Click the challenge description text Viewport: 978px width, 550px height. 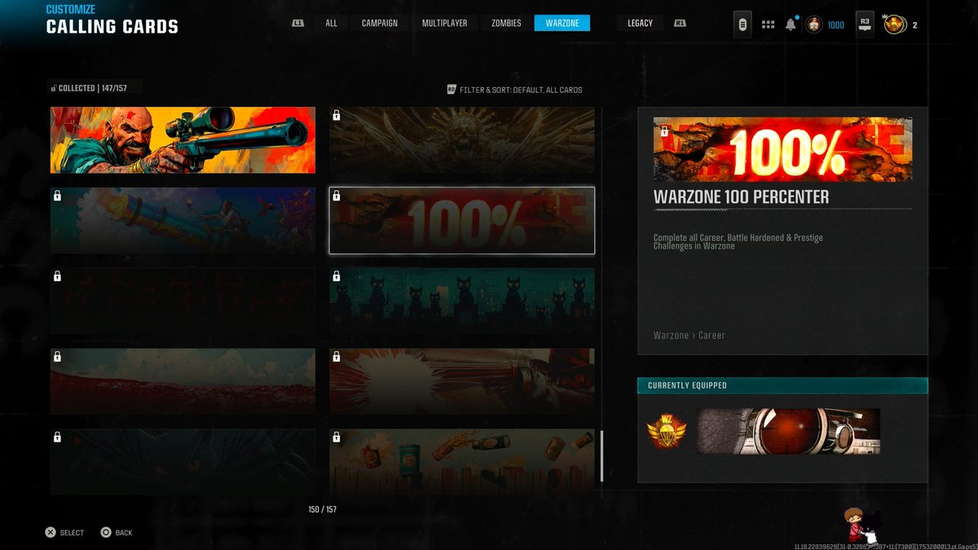[738, 242]
